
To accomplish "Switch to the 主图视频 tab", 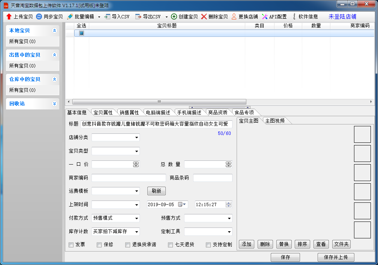I will [275, 121].
